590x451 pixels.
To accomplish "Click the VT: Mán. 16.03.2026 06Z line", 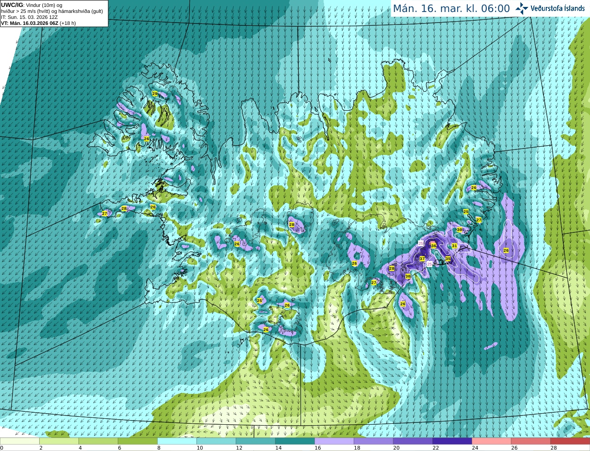I will 38,23.
